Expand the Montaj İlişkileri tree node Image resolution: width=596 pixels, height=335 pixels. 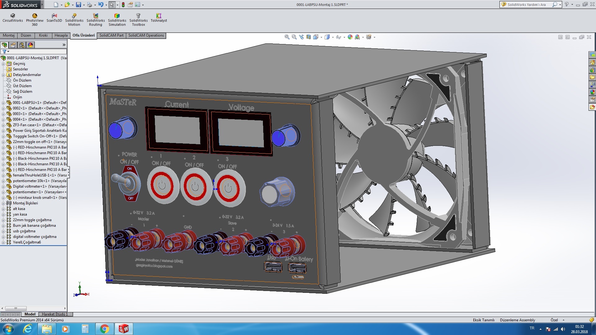click(x=3, y=203)
